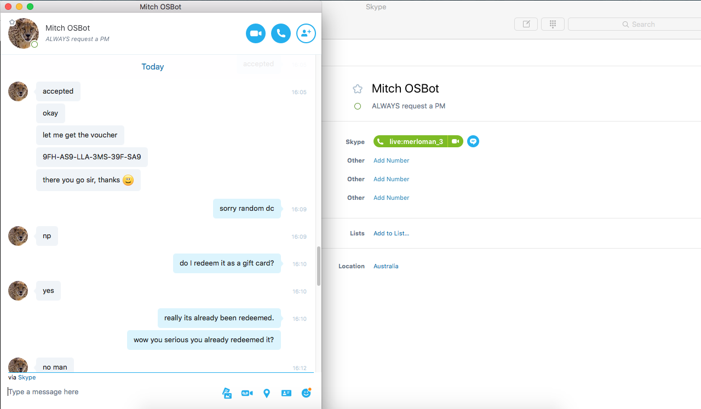Click the 'there you go sir, thanks' message
Image resolution: width=701 pixels, height=409 pixels.
(88, 180)
